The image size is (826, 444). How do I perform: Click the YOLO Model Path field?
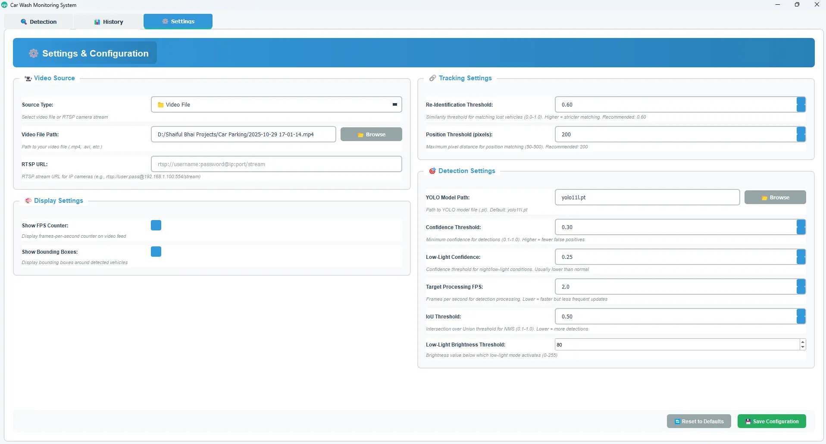[x=648, y=197]
